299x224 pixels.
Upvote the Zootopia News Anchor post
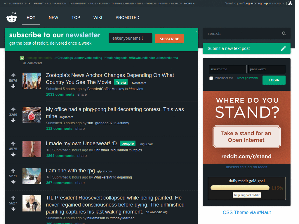coord(13,75)
